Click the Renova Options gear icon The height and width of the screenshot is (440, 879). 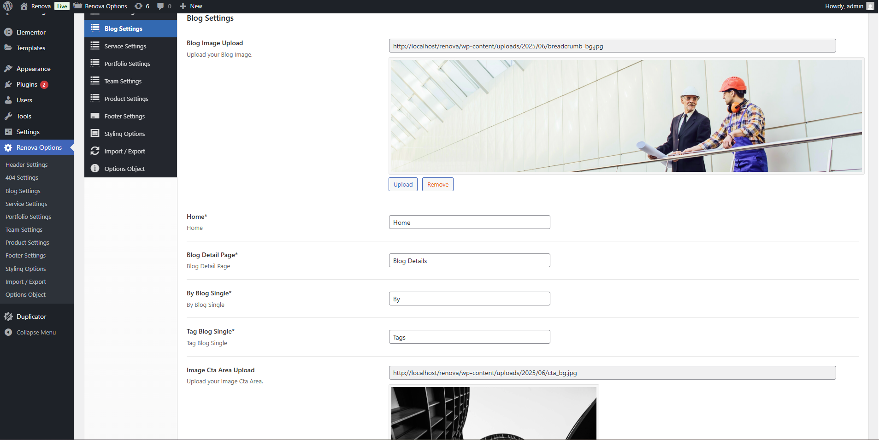click(x=8, y=147)
